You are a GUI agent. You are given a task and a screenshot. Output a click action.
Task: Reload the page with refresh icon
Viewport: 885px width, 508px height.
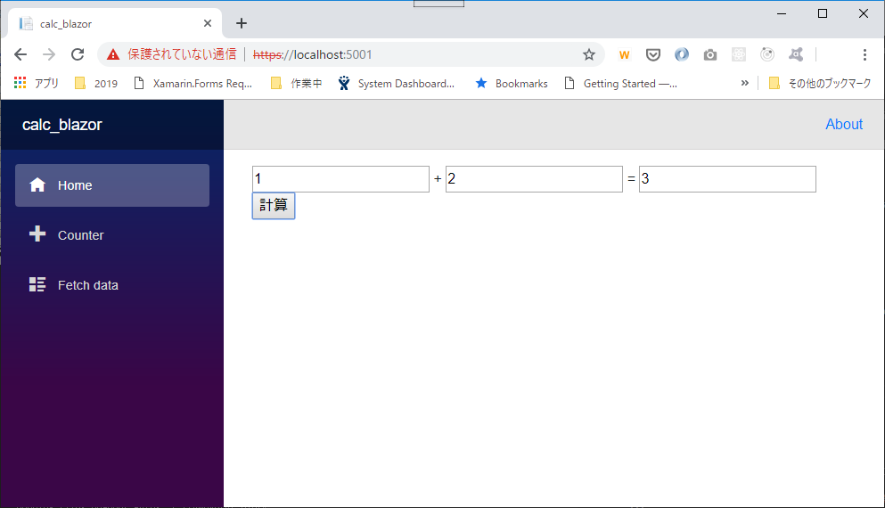(x=78, y=54)
